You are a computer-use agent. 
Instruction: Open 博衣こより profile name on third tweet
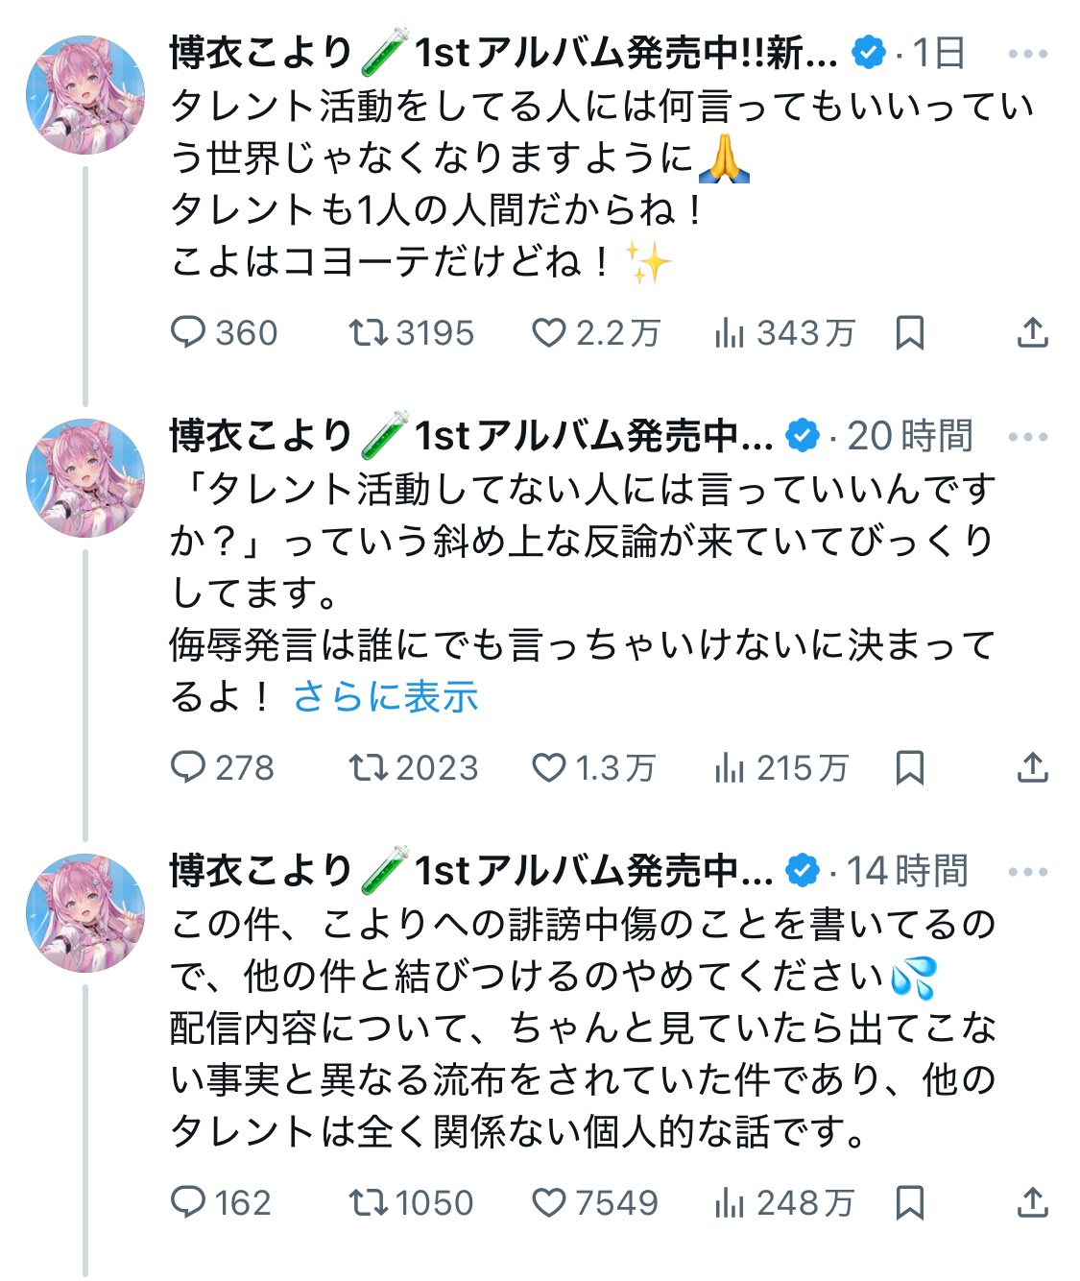[x=261, y=871]
